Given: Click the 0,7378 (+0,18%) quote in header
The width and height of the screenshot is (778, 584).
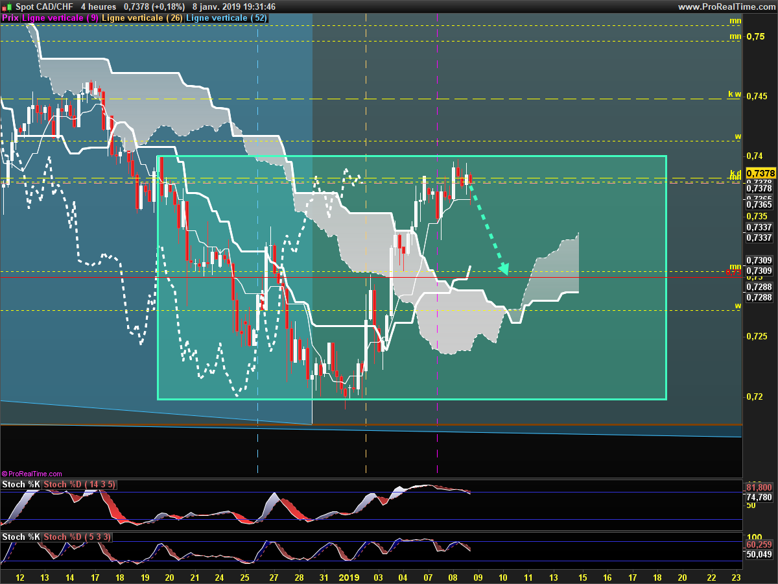Looking at the screenshot, I should [x=155, y=6].
